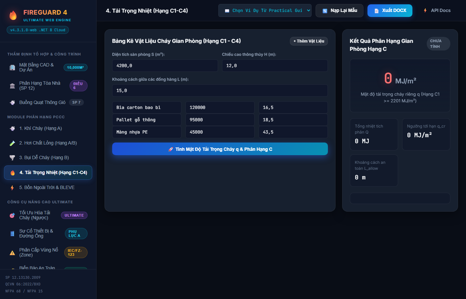
Task: Click the equipment and pipeline incident icon
Action: (x=12, y=234)
